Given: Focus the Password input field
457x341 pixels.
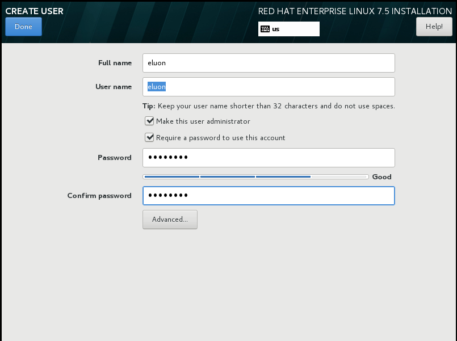Looking at the screenshot, I should (269, 158).
